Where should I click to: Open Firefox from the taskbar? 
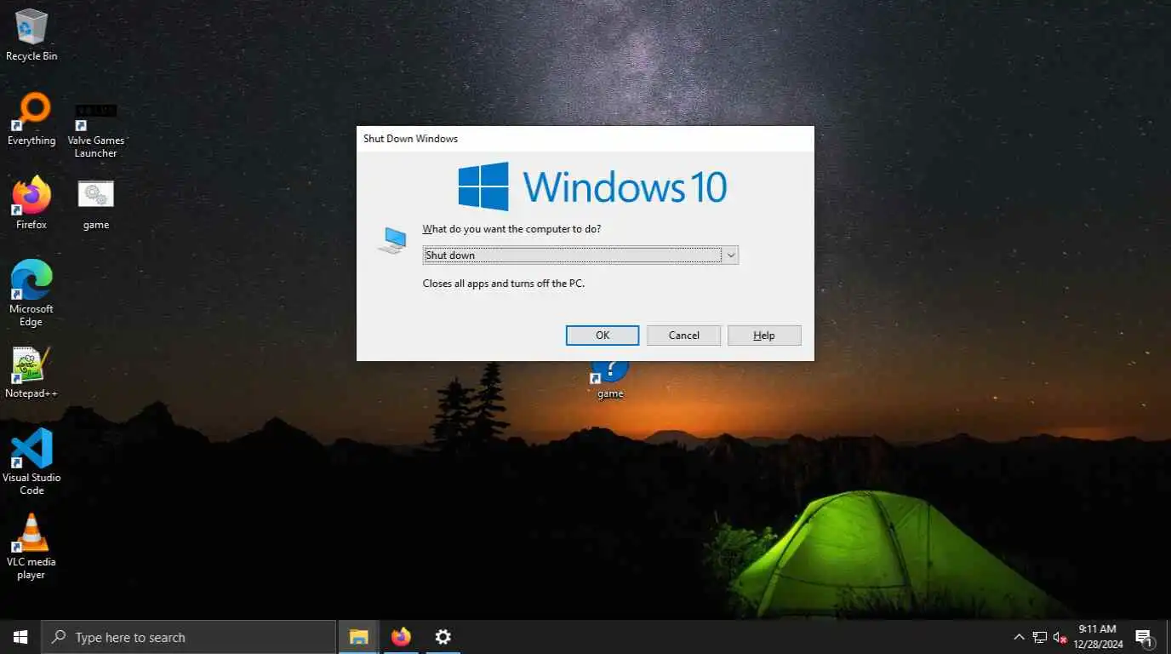401,637
